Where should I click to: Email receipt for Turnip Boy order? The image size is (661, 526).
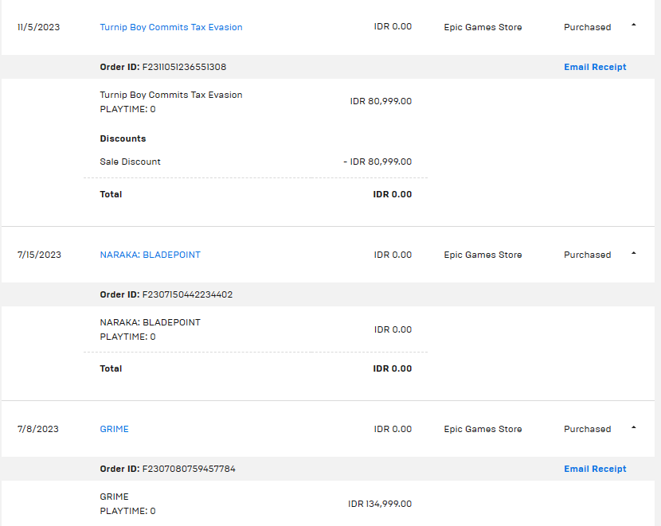click(x=595, y=67)
